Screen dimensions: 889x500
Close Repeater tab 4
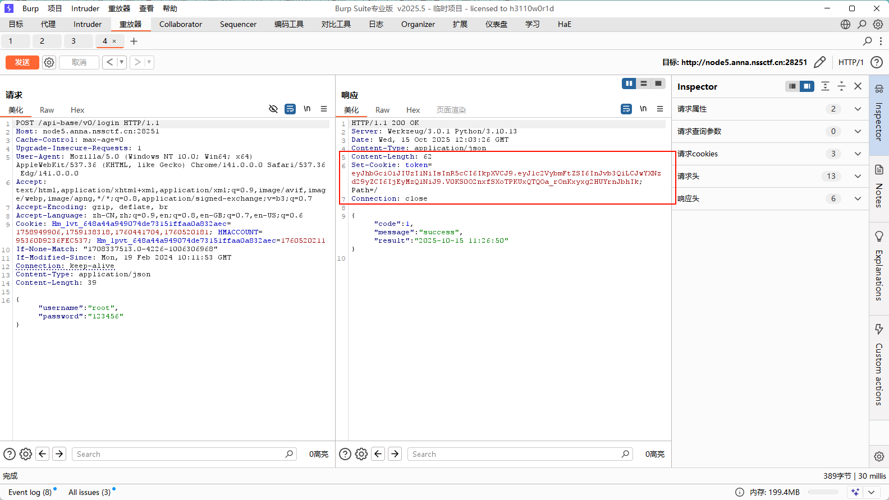[114, 41]
